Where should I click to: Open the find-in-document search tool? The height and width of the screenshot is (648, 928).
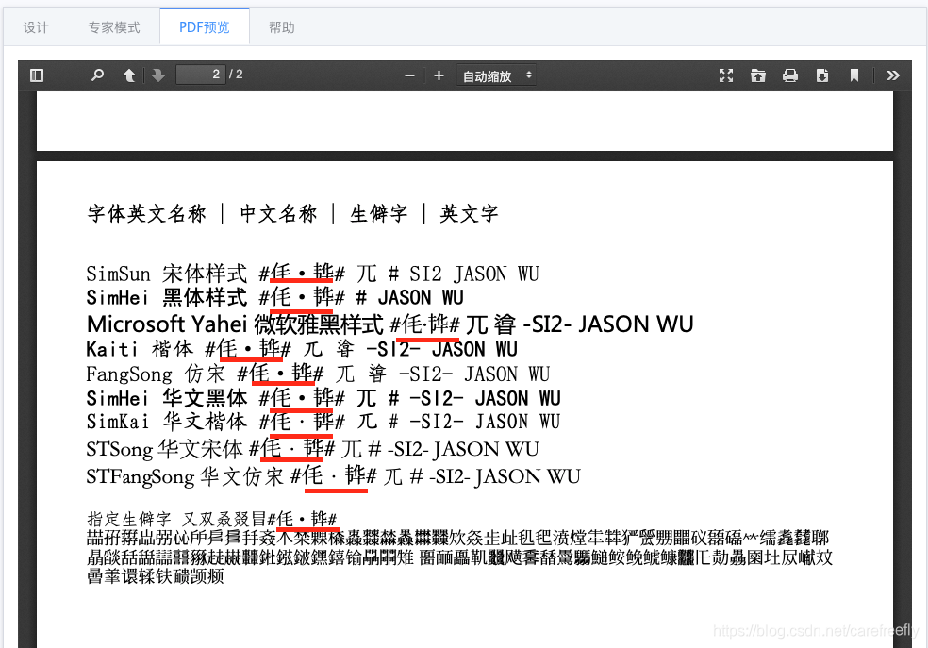(x=98, y=75)
